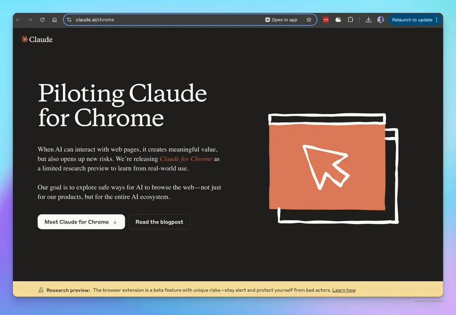Bookmark this page with the star icon
Viewport: 456px width, 315px height.
309,20
